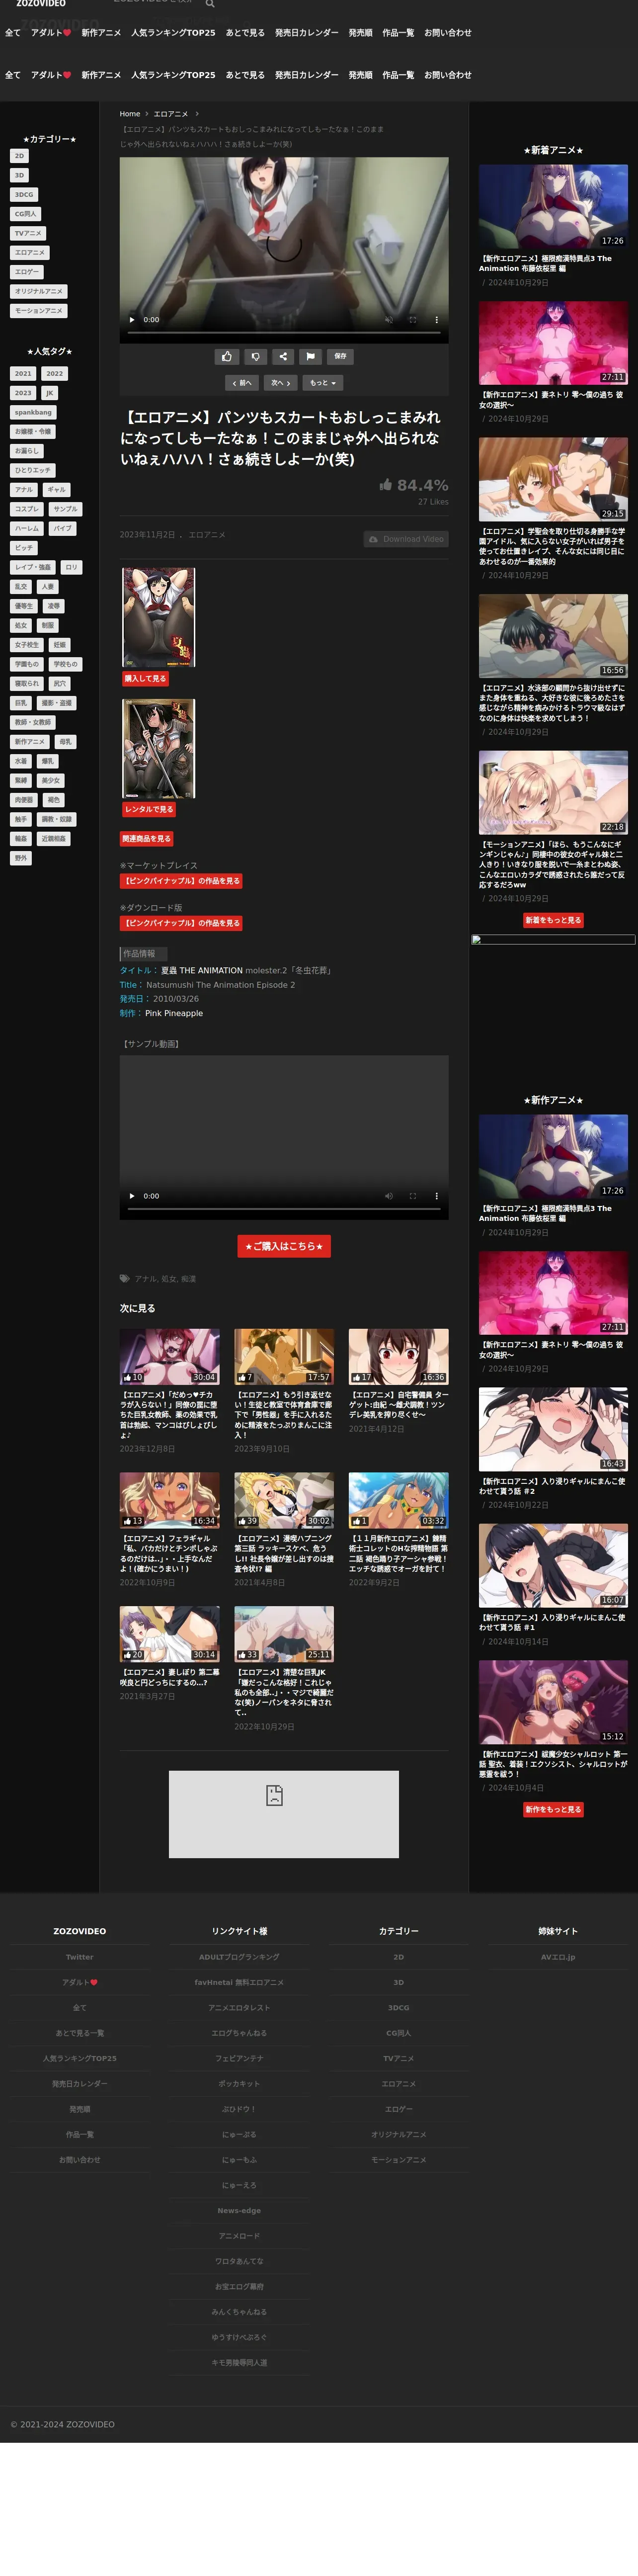Open 発売日カレンダー in second navigation row

(307, 75)
